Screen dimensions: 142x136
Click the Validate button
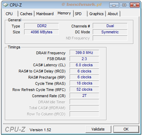(x=98, y=129)
